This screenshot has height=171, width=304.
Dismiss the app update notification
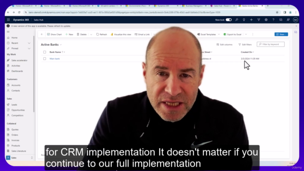[296, 26]
